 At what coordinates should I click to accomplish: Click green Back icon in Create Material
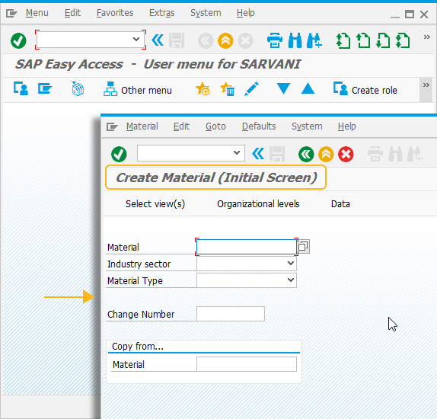(306, 154)
